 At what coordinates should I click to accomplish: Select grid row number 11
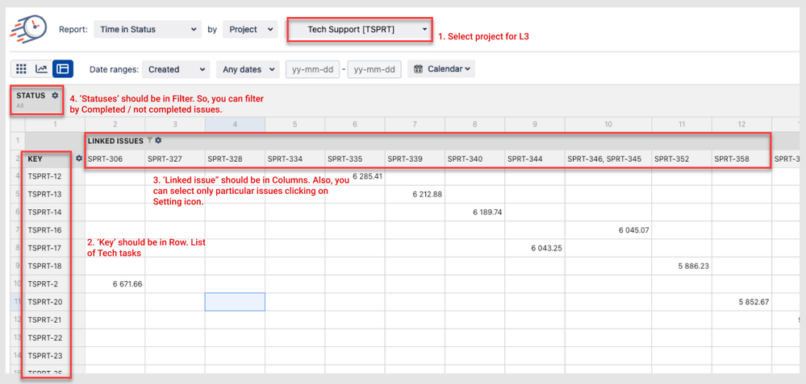pos(17,302)
